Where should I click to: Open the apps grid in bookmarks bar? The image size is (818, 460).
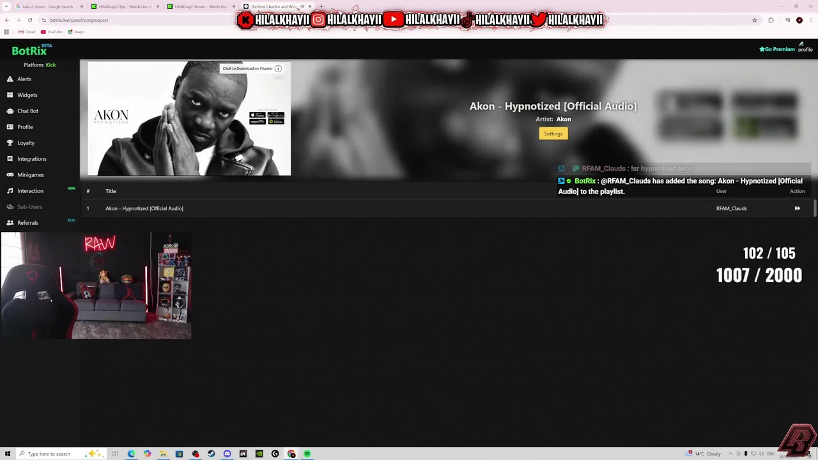(x=6, y=32)
